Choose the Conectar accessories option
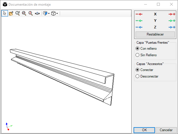The image size is (178, 134). point(144,70)
